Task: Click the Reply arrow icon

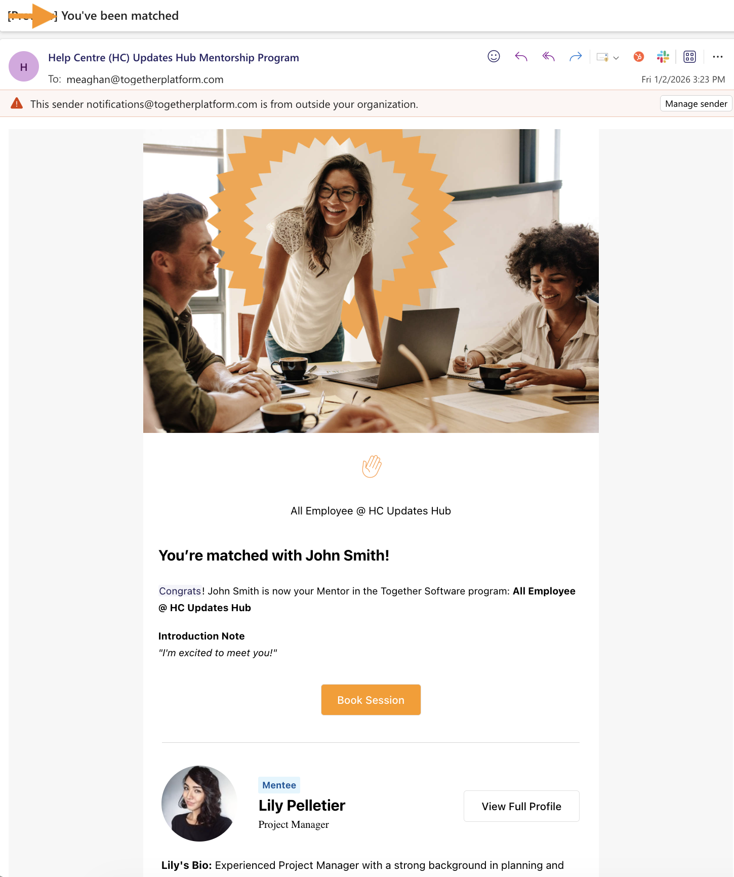Action: point(521,57)
